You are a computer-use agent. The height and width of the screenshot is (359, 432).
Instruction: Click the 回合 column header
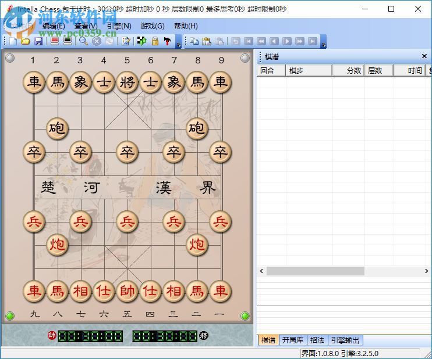click(271, 71)
